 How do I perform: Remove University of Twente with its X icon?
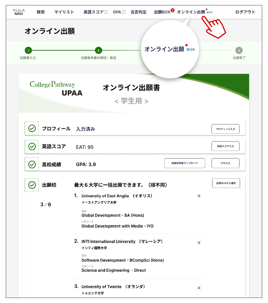point(199,288)
